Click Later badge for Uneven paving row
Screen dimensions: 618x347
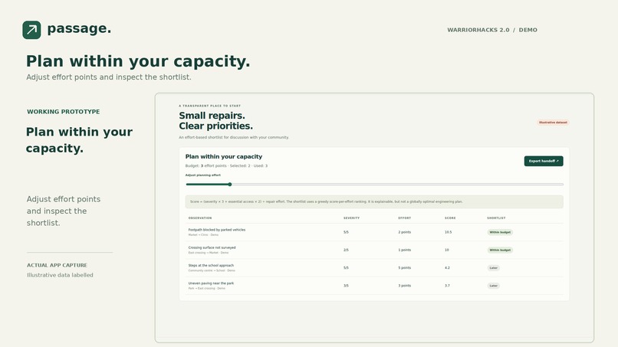coord(494,286)
